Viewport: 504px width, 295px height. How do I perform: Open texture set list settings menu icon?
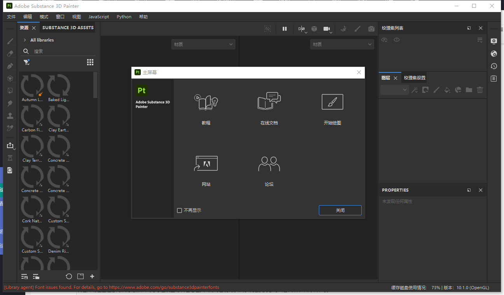[x=480, y=40]
